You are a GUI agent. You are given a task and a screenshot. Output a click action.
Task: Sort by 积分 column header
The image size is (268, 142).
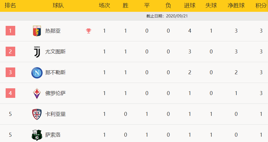click(x=261, y=5)
